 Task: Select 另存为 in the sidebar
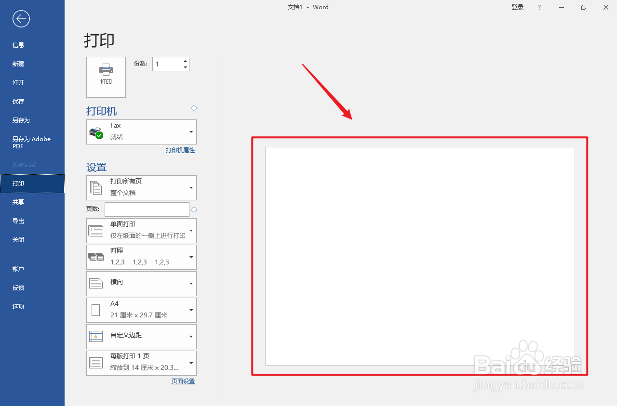point(32,120)
